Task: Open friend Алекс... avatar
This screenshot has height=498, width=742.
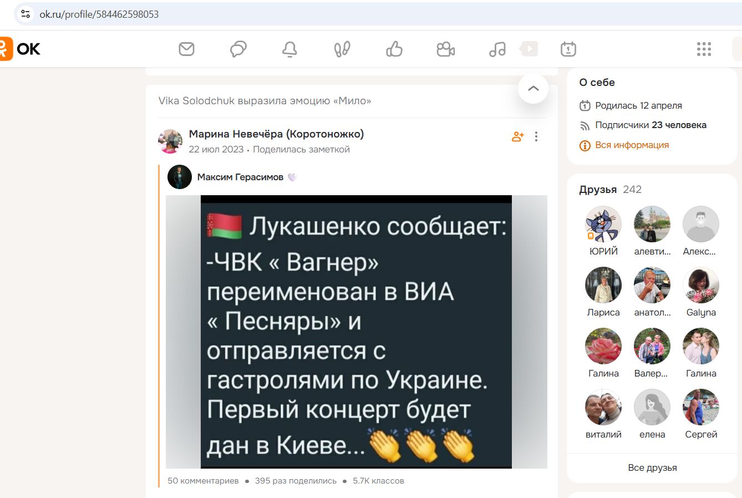Action: (701, 224)
